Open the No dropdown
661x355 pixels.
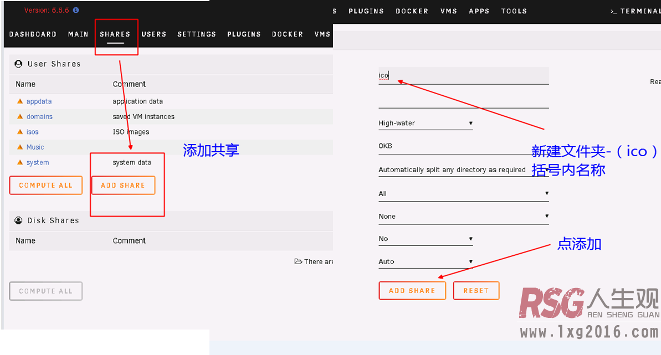point(426,239)
